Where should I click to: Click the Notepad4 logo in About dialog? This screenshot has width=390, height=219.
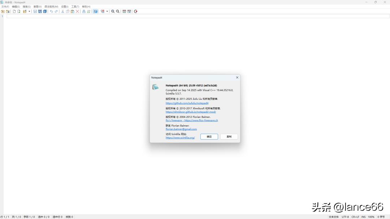point(155,87)
